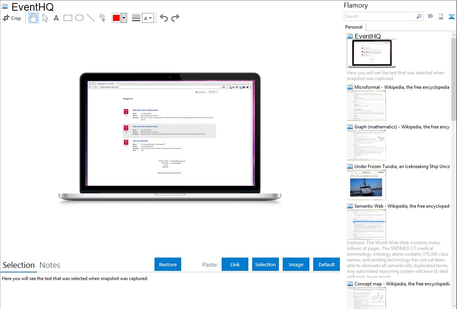Open the line width dropdown showing 4
The width and height of the screenshot is (457, 309).
(148, 18)
